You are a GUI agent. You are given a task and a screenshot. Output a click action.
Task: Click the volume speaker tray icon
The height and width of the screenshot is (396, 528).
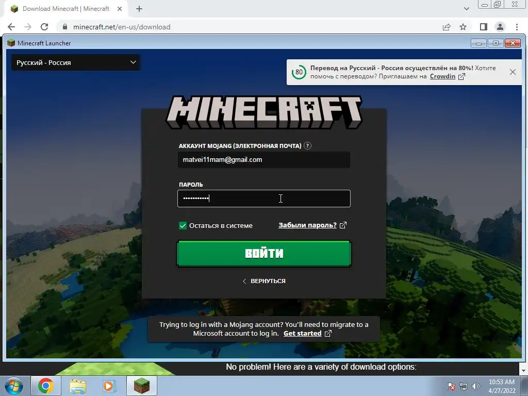tap(475, 386)
